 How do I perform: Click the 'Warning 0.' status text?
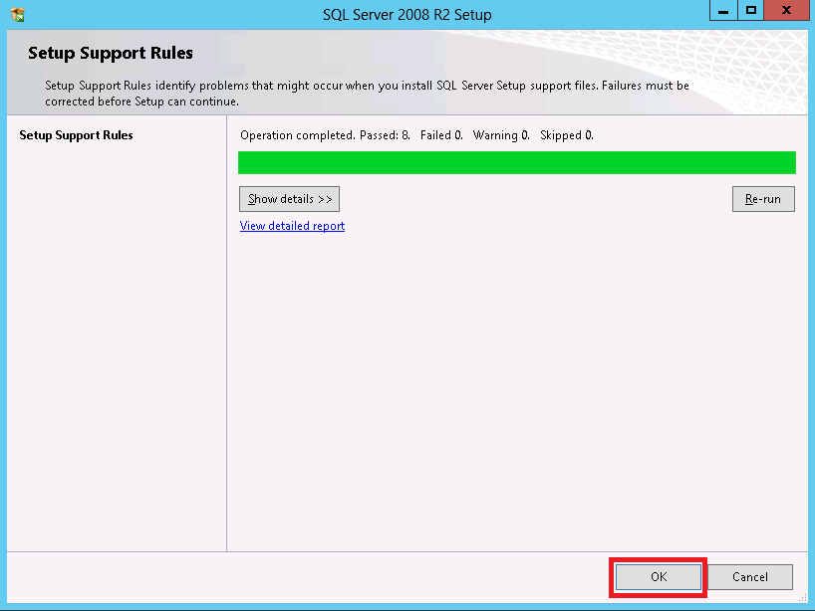(x=501, y=135)
